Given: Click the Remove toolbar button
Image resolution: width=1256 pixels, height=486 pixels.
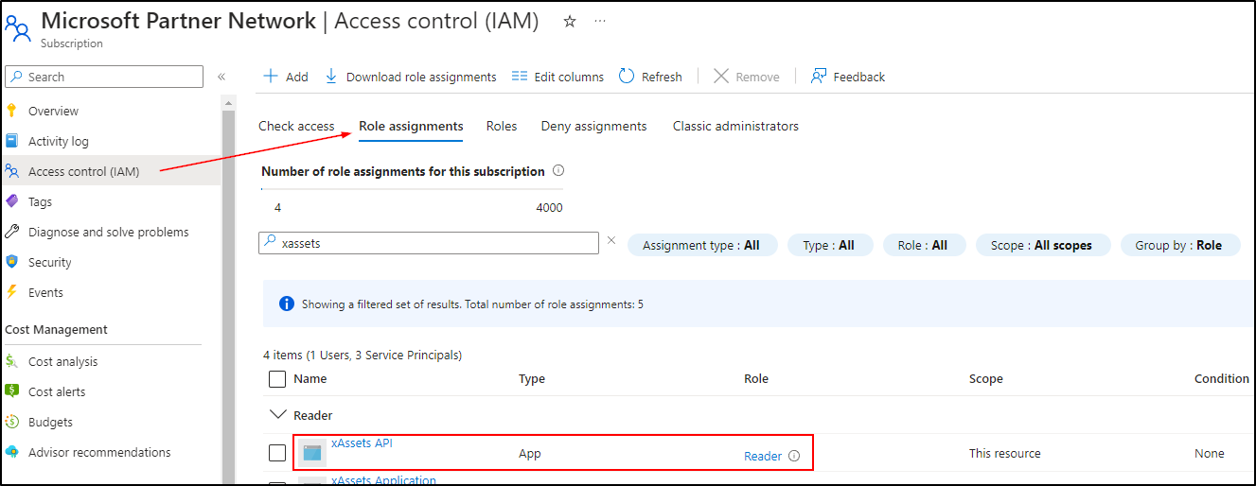Looking at the screenshot, I should [x=747, y=77].
